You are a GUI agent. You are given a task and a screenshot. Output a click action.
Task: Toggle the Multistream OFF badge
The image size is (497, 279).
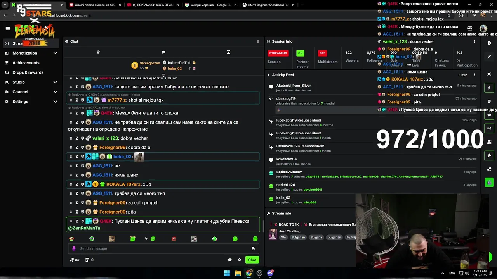tap(322, 53)
